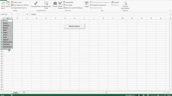Toggle Usar referencias relativas

pyautogui.click(x=20, y=5)
